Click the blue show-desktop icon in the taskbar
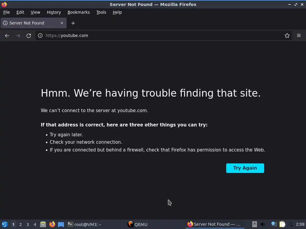The height and width of the screenshot is (229, 306). [61, 224]
